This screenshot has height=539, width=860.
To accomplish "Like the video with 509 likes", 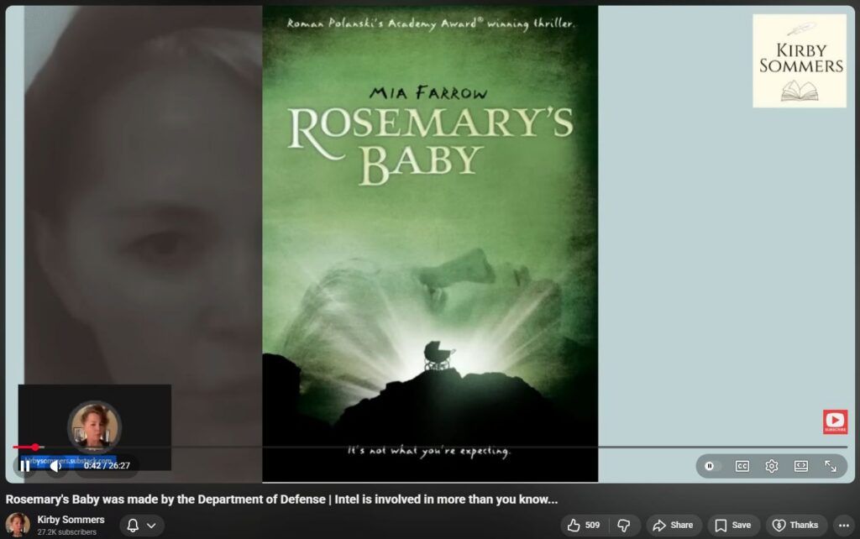I will click(584, 526).
